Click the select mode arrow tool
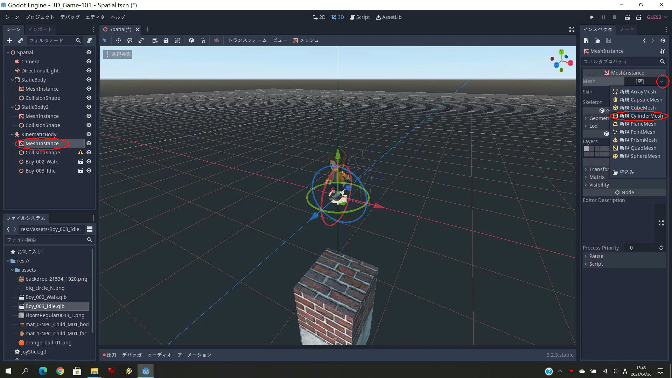672x378 pixels. [105, 40]
